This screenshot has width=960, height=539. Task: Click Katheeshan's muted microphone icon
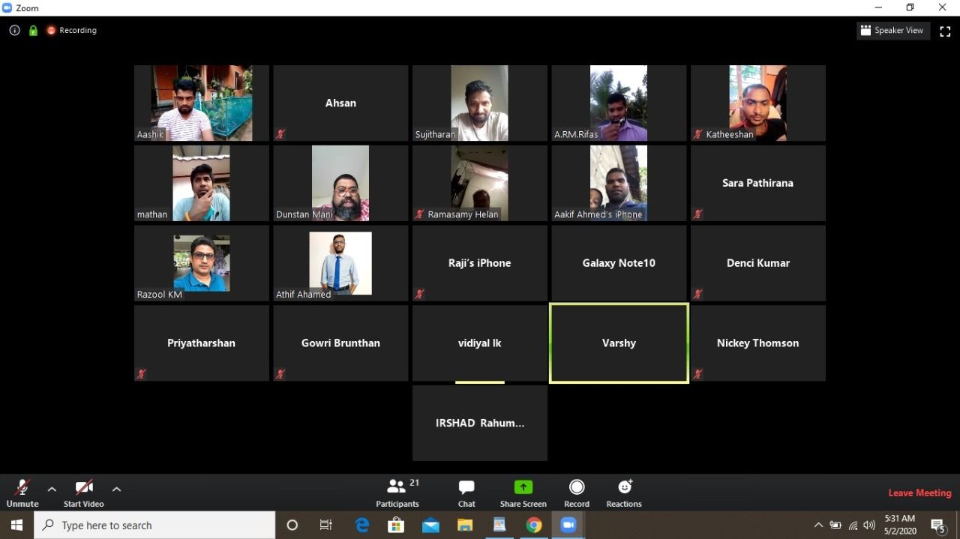click(698, 134)
